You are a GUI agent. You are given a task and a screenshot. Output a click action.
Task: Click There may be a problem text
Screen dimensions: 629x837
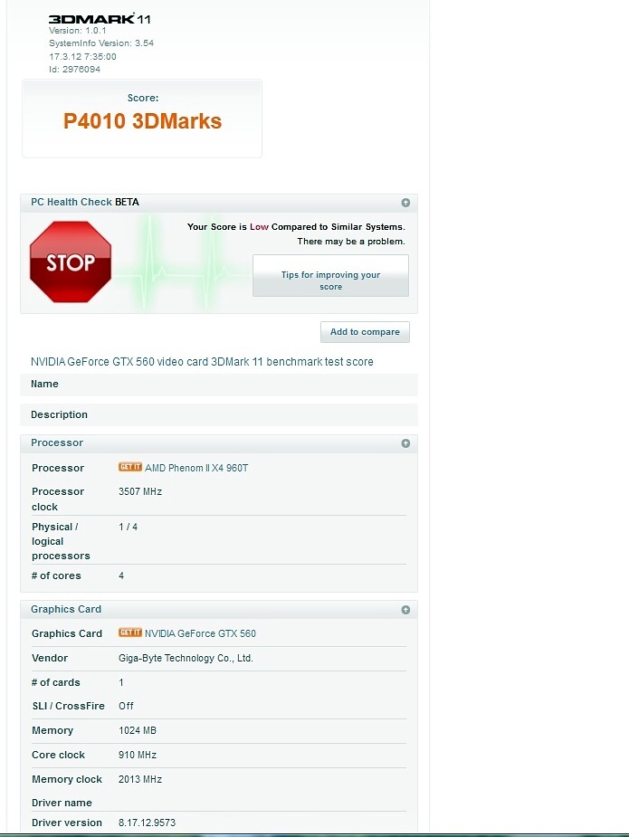[x=351, y=242]
